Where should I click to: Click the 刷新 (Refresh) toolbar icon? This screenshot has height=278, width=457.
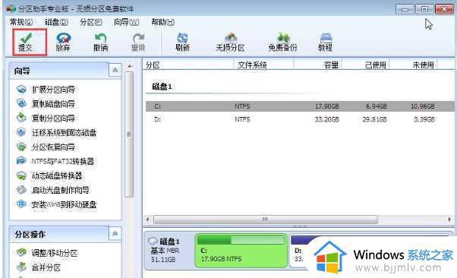[x=182, y=43]
